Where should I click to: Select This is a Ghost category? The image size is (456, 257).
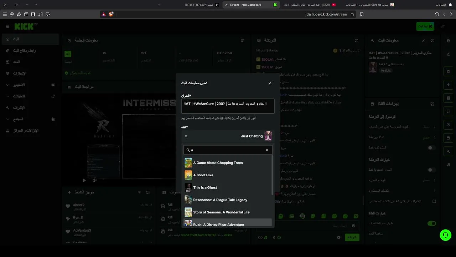pyautogui.click(x=228, y=188)
